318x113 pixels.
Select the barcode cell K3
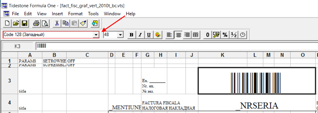coord(257,81)
